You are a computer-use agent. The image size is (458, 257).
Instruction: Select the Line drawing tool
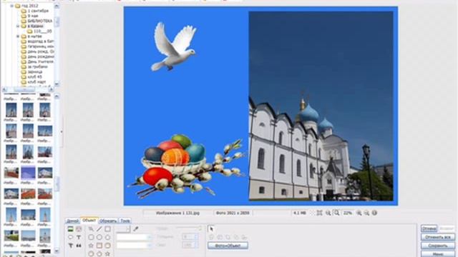click(99, 229)
